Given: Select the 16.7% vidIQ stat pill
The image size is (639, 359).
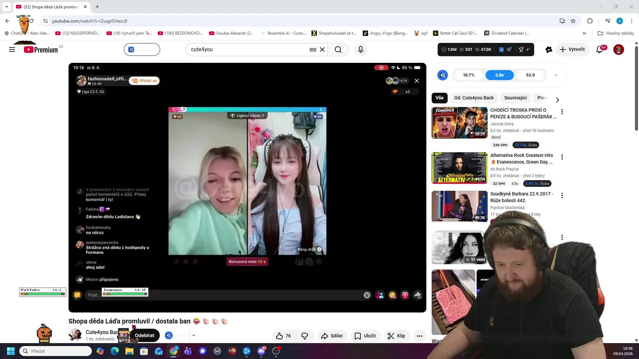Looking at the screenshot, I should pos(469,75).
